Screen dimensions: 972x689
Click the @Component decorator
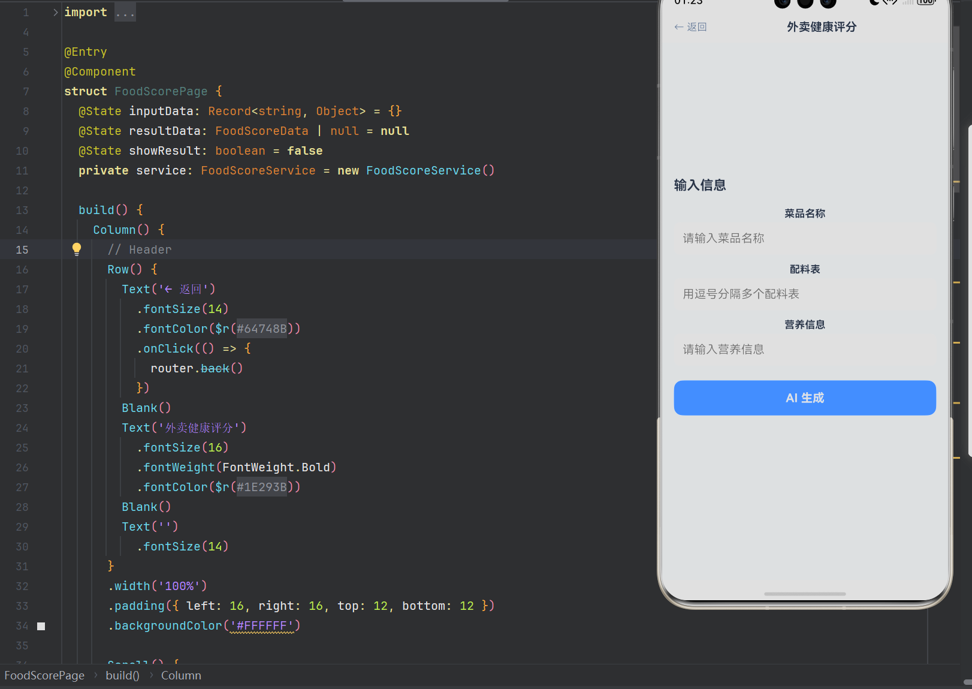point(100,71)
